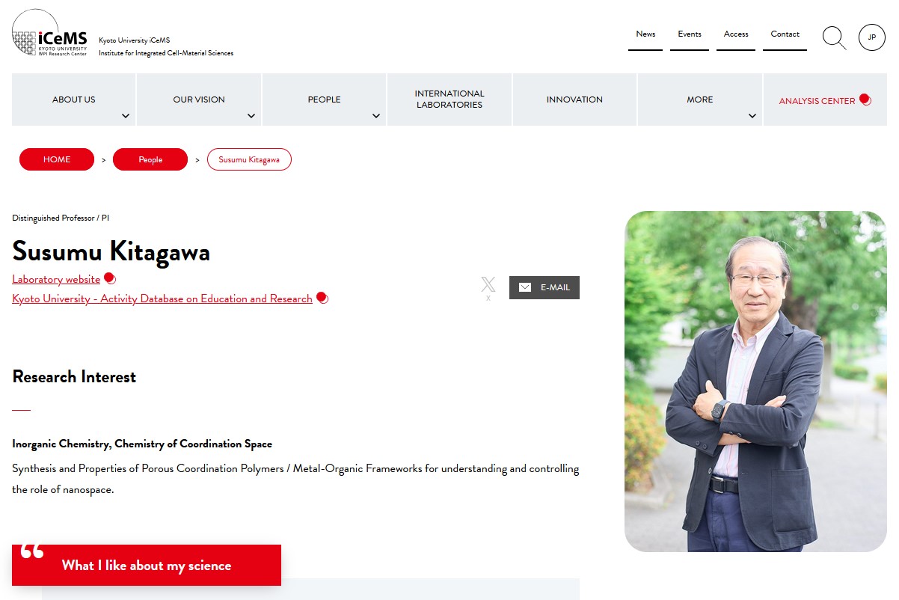Click the red icon next to Analysis Center
The width and height of the screenshot is (899, 600).
tap(865, 100)
